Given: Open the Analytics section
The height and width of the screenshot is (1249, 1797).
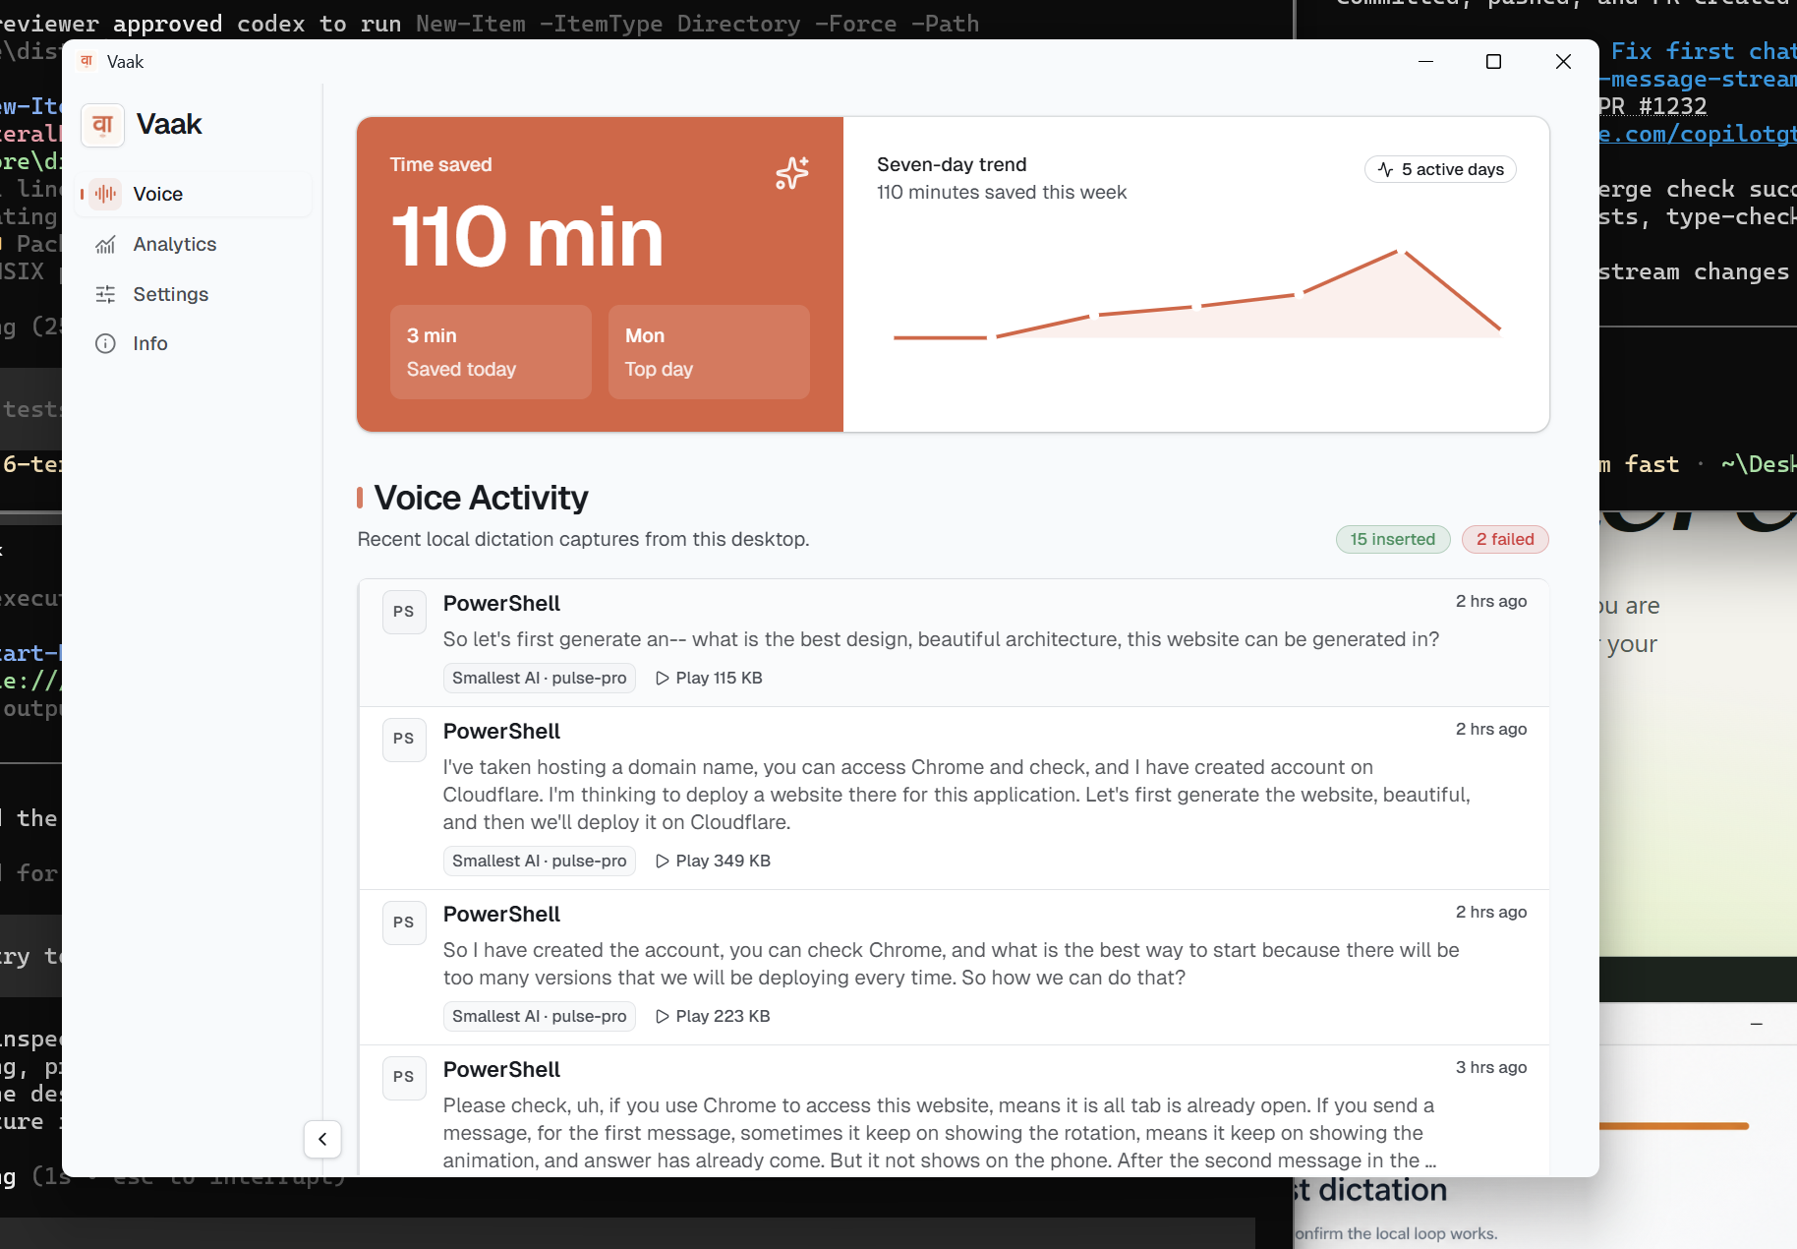Looking at the screenshot, I should [x=195, y=244].
